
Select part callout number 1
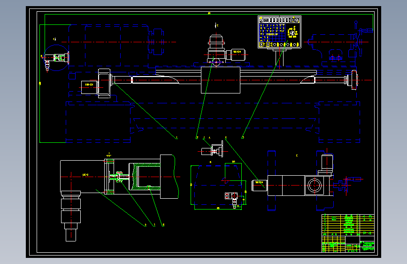click(x=177, y=138)
